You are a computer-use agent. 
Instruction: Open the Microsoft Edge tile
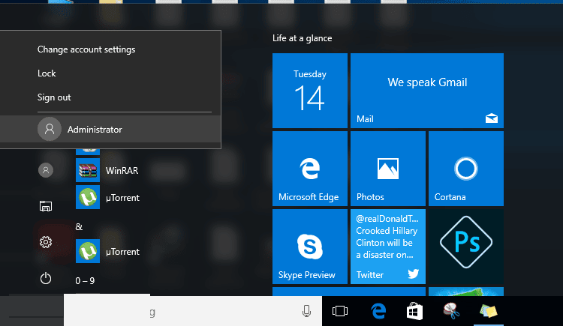[x=309, y=169]
